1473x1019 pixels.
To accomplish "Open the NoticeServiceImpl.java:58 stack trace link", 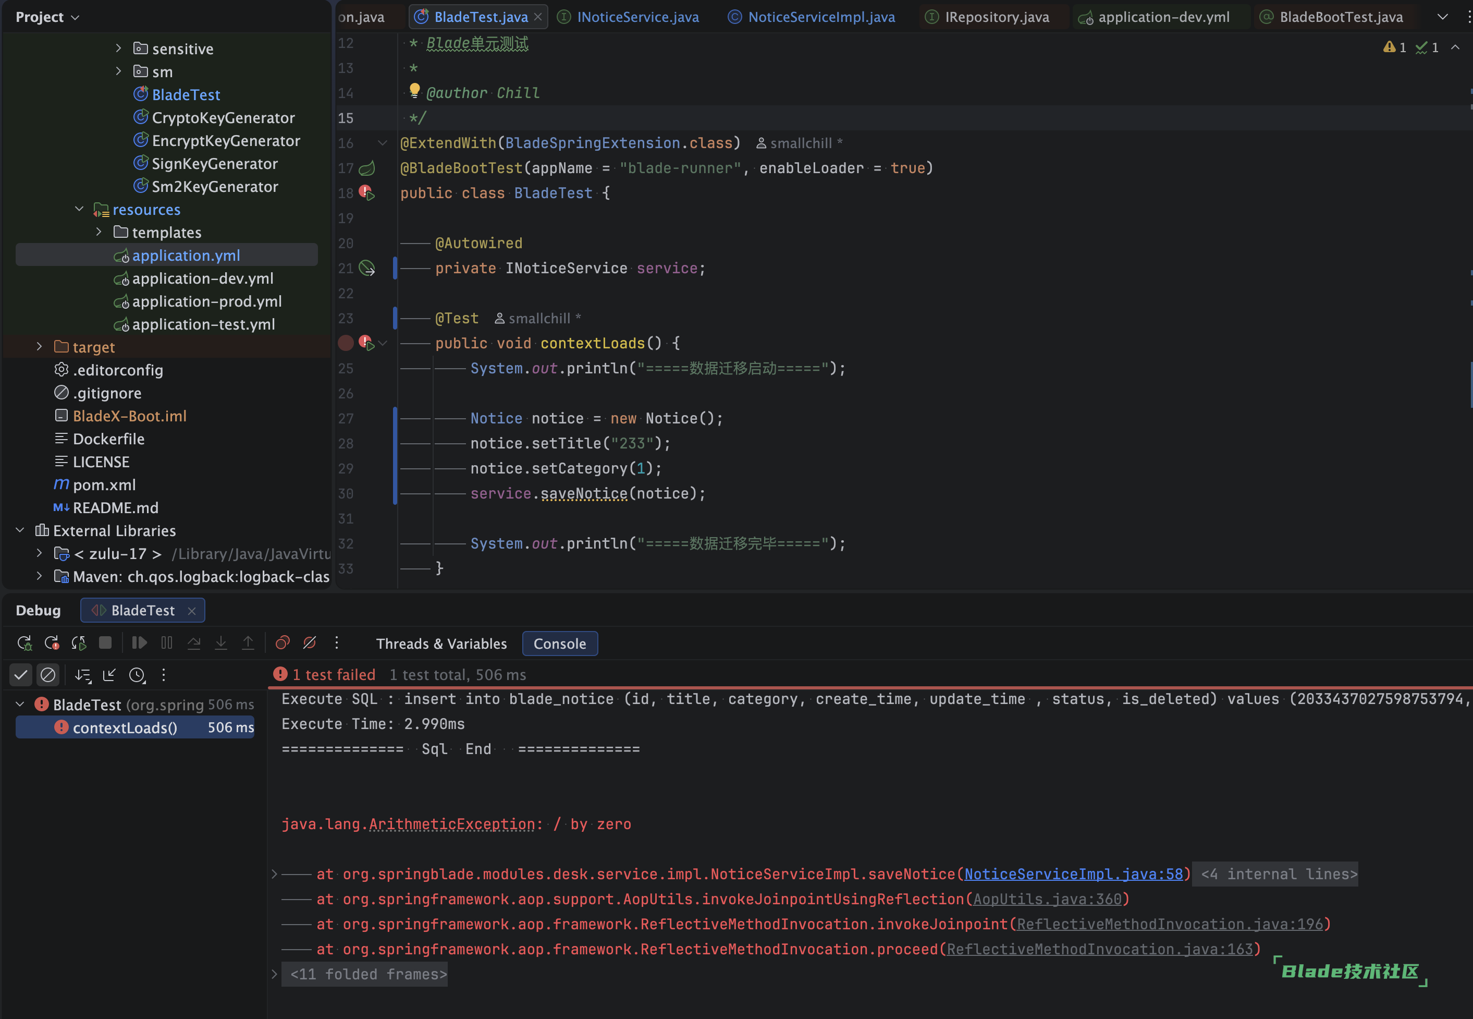I will (1073, 874).
